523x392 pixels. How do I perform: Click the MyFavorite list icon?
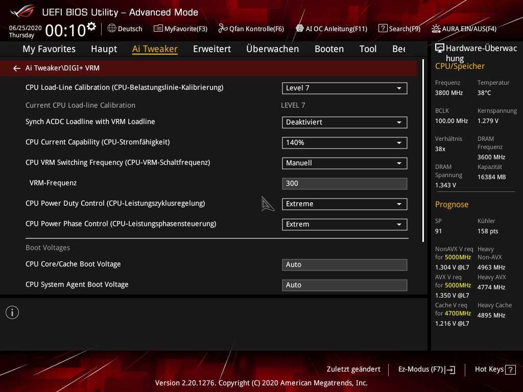158,29
